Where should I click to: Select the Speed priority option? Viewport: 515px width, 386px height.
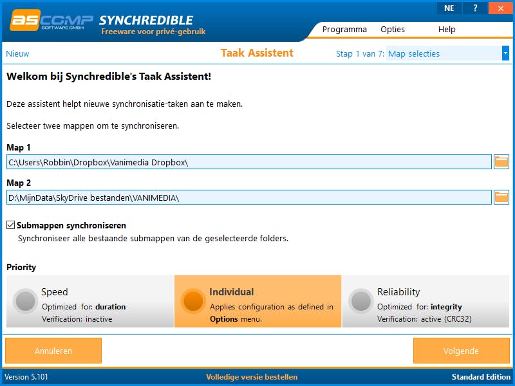coord(90,301)
